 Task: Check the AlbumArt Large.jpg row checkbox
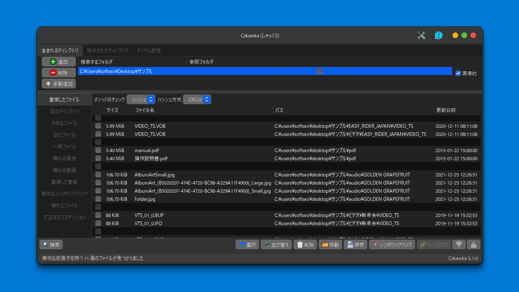point(98,182)
